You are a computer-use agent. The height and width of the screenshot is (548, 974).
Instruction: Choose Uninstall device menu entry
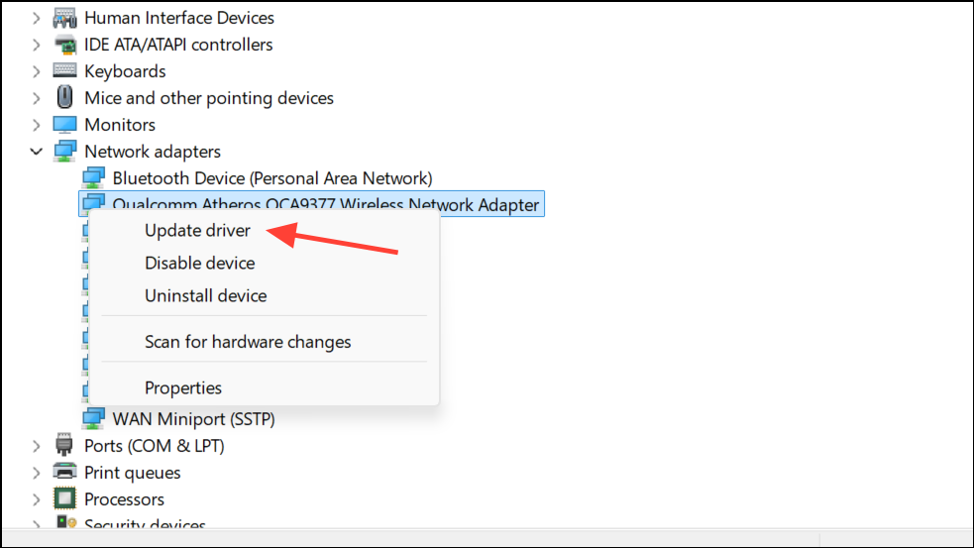pyautogui.click(x=205, y=296)
